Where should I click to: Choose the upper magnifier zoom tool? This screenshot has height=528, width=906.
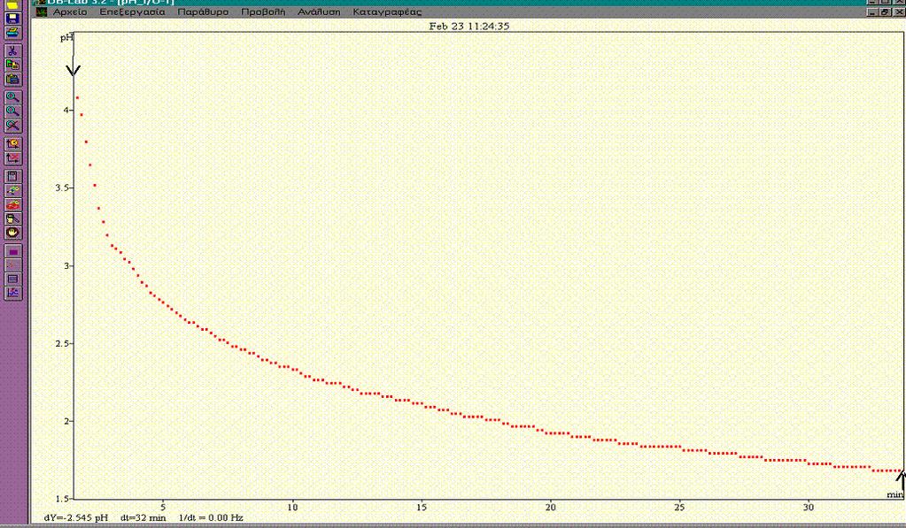12,97
